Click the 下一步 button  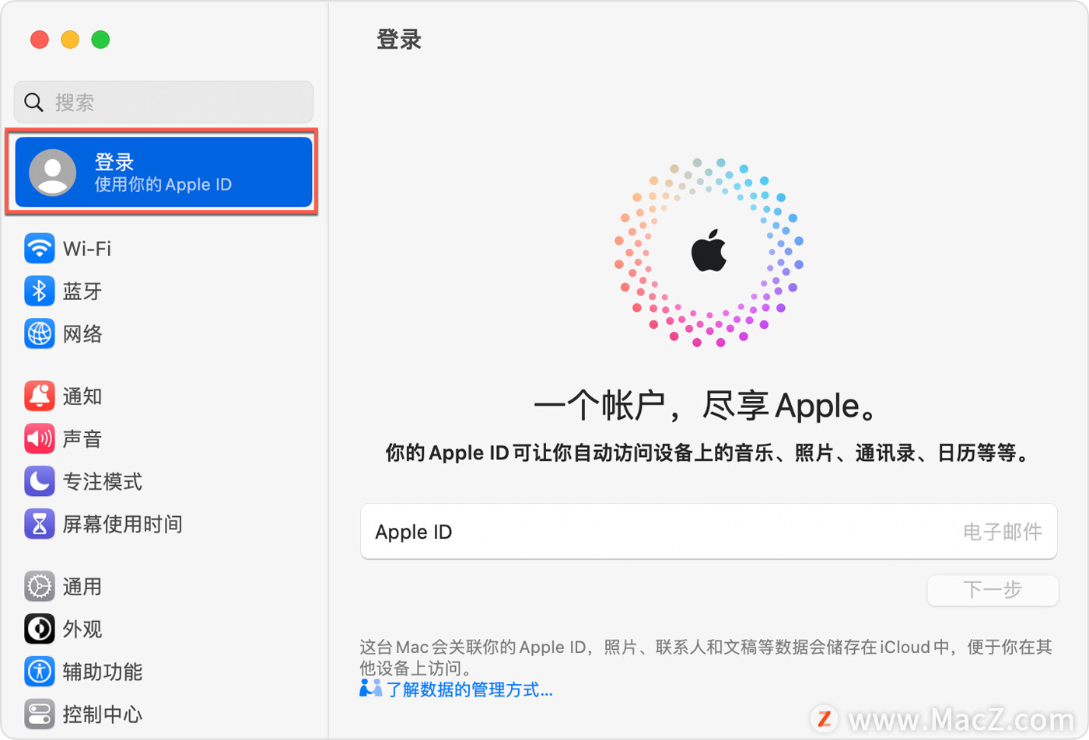993,590
